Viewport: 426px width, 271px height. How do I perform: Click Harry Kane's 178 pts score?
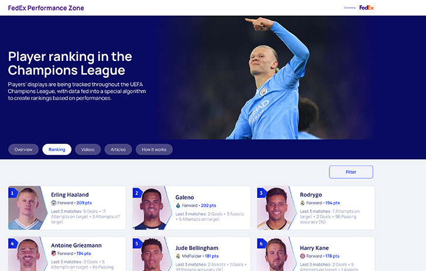point(332,256)
